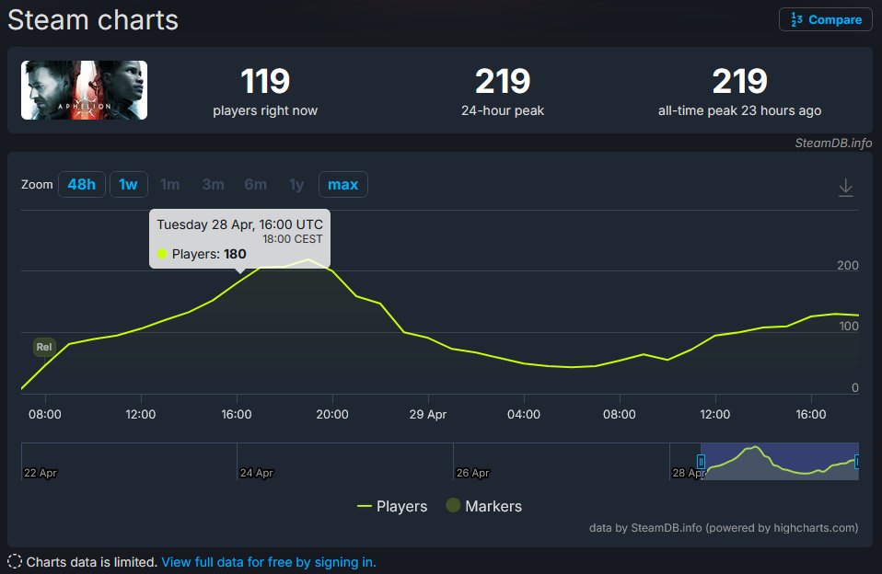Viewport: 882px width, 574px height.
Task: Click the Compare button
Action: click(825, 19)
